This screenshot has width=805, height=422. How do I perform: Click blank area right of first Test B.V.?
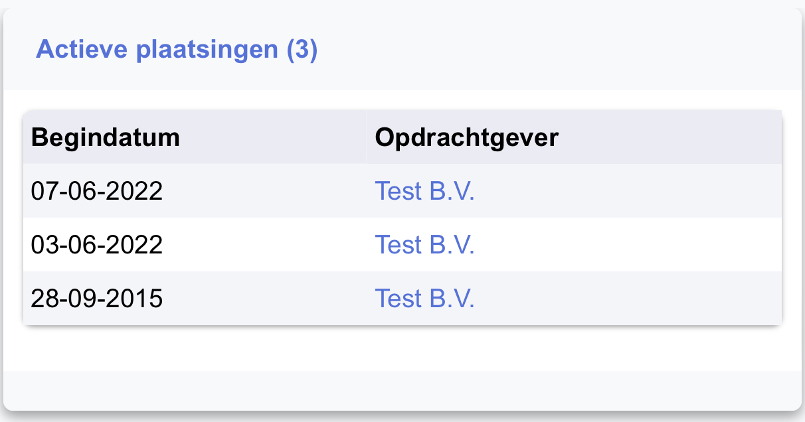pos(628,191)
